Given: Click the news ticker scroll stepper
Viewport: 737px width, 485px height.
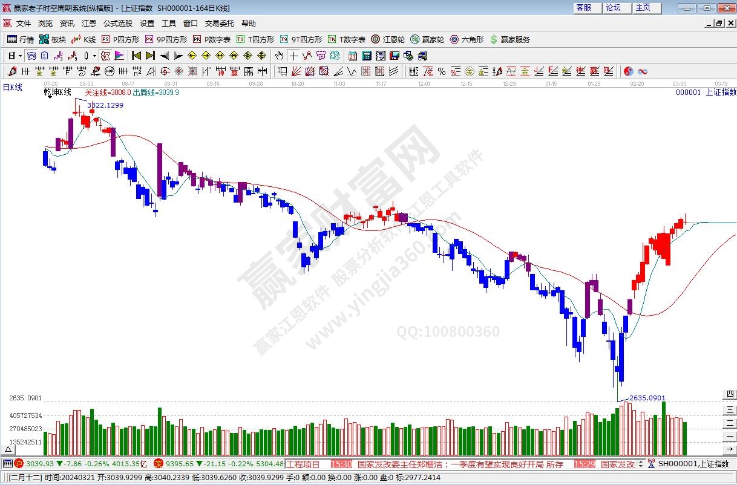Looking at the screenshot, I should pyautogui.click(x=641, y=464).
